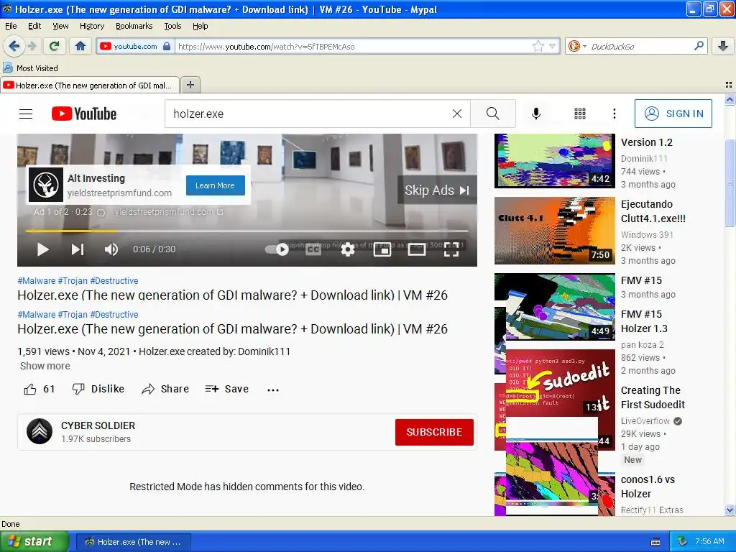Toggle closed captions in the player

(313, 249)
